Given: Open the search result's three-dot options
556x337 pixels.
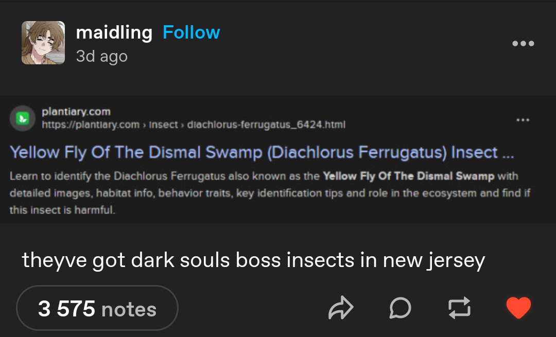Looking at the screenshot, I should pyautogui.click(x=523, y=120).
